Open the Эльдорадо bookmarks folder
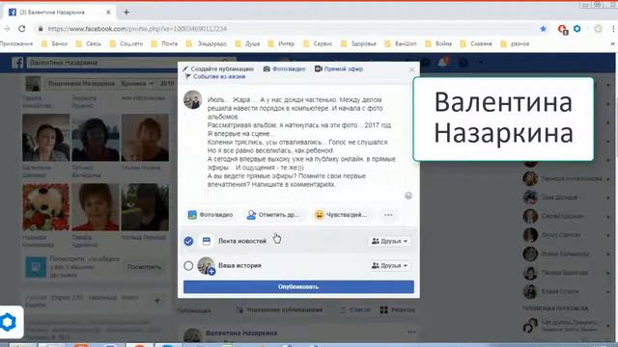The height and width of the screenshot is (347, 618). click(207, 43)
